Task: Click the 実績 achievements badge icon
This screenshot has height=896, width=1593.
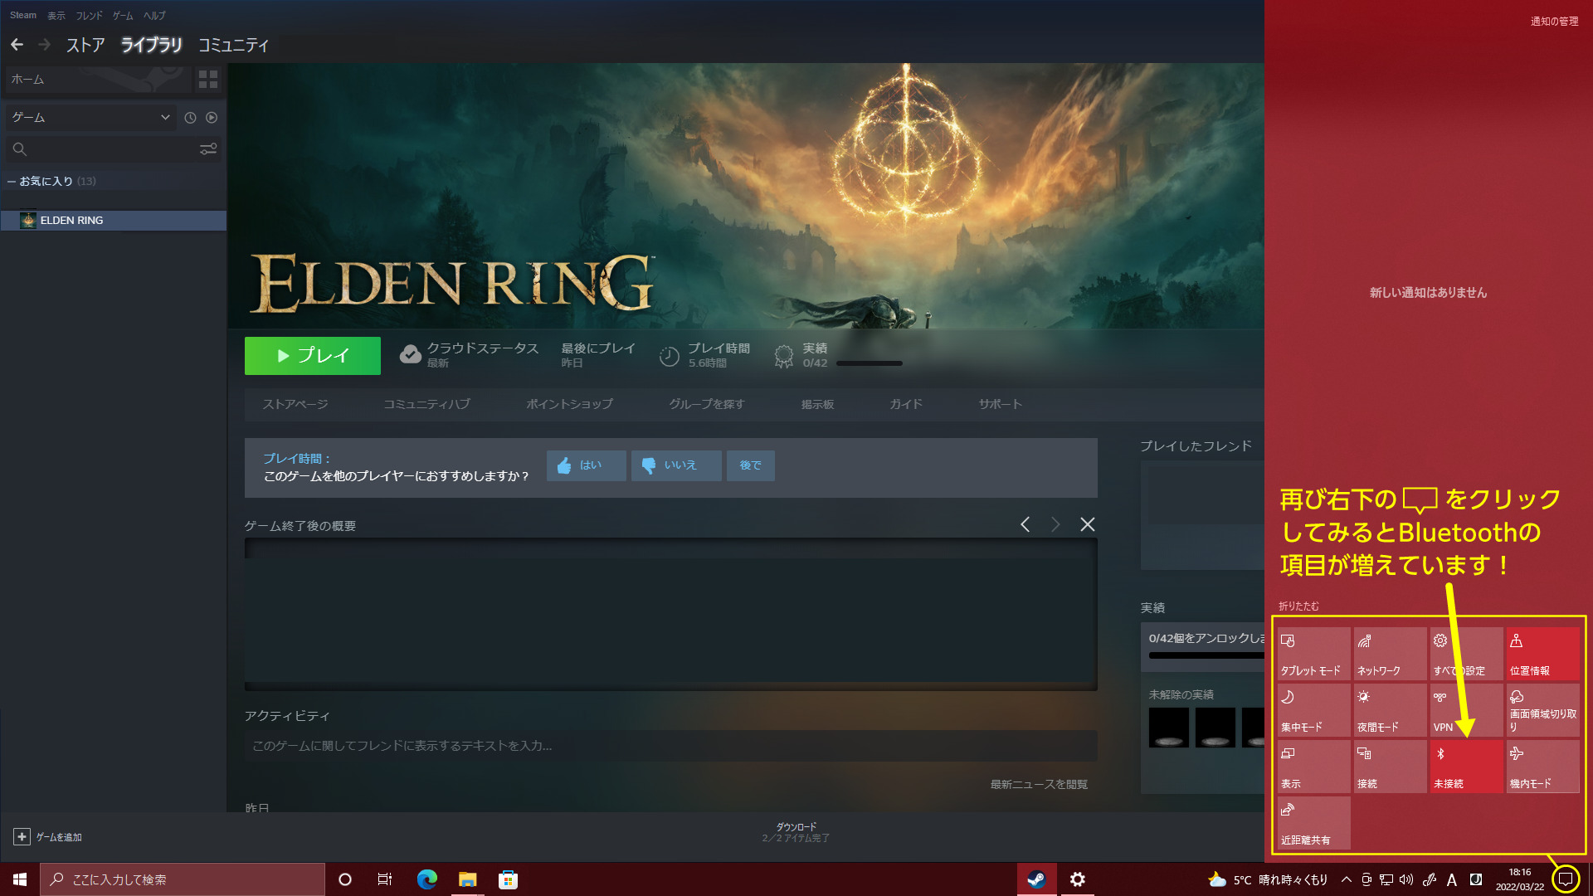Action: pyautogui.click(x=784, y=356)
